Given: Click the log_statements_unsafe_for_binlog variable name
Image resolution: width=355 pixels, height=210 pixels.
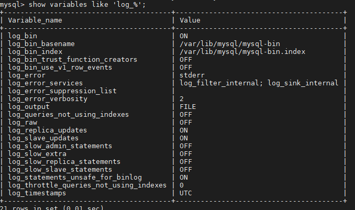Looking at the screenshot, I should pyautogui.click(x=75, y=178).
